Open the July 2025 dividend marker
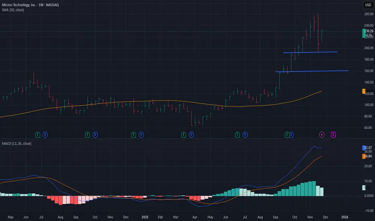The height and width of the screenshot is (221, 375). tap(245, 135)
